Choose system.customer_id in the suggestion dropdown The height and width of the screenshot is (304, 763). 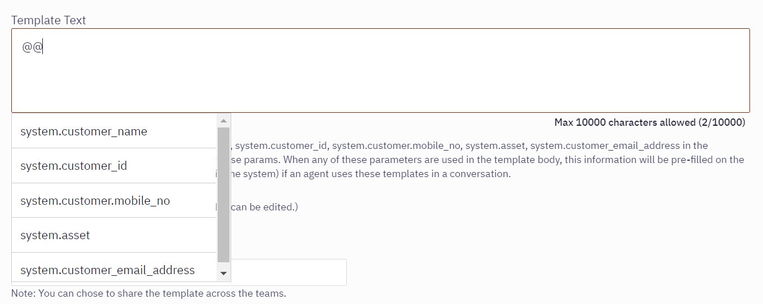[x=113, y=166]
